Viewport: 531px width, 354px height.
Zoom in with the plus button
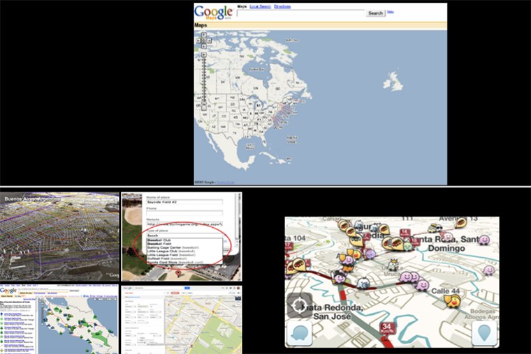(x=203, y=55)
